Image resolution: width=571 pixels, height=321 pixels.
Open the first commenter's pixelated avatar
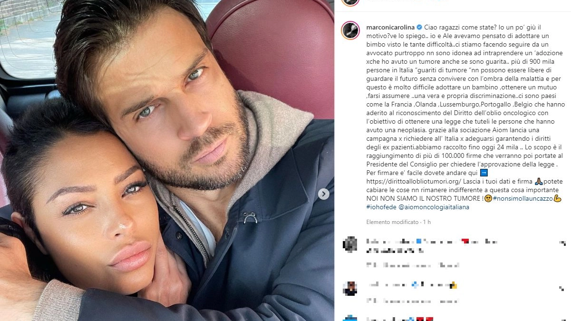tap(350, 243)
